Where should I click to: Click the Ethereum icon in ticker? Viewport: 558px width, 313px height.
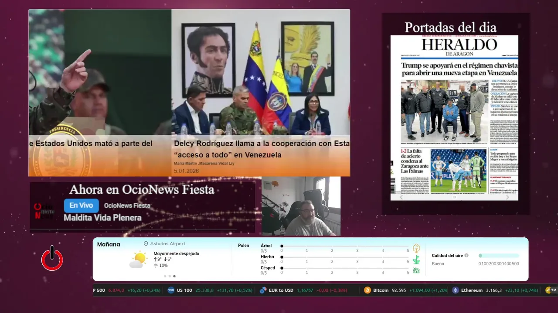click(x=456, y=290)
